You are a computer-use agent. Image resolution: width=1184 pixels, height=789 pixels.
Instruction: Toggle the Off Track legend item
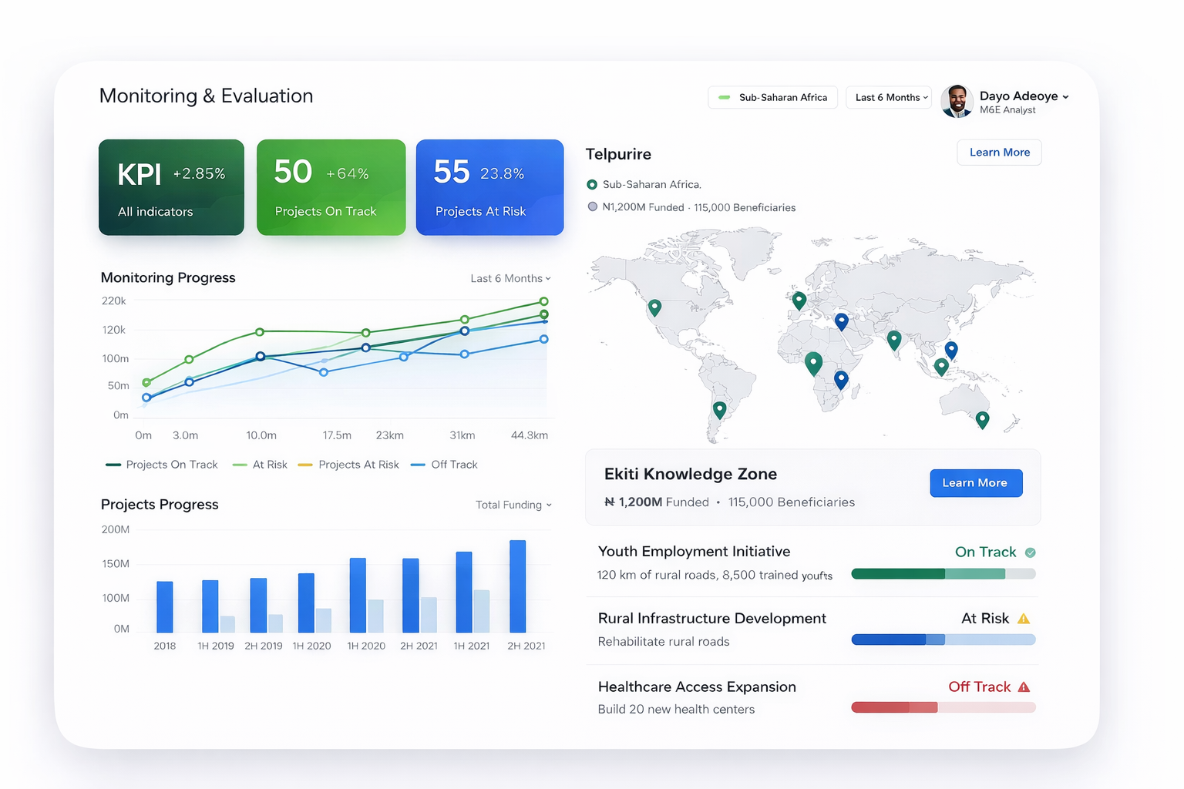[444, 465]
